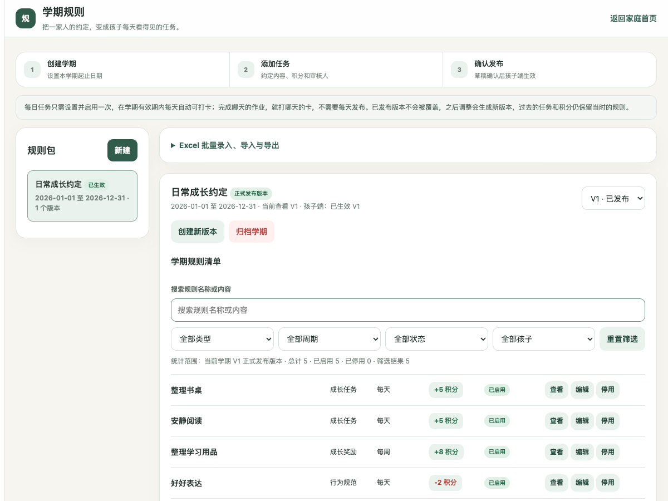668x501 pixels.
Task: Click the 整理学习用品 rule name
Action: click(194, 452)
